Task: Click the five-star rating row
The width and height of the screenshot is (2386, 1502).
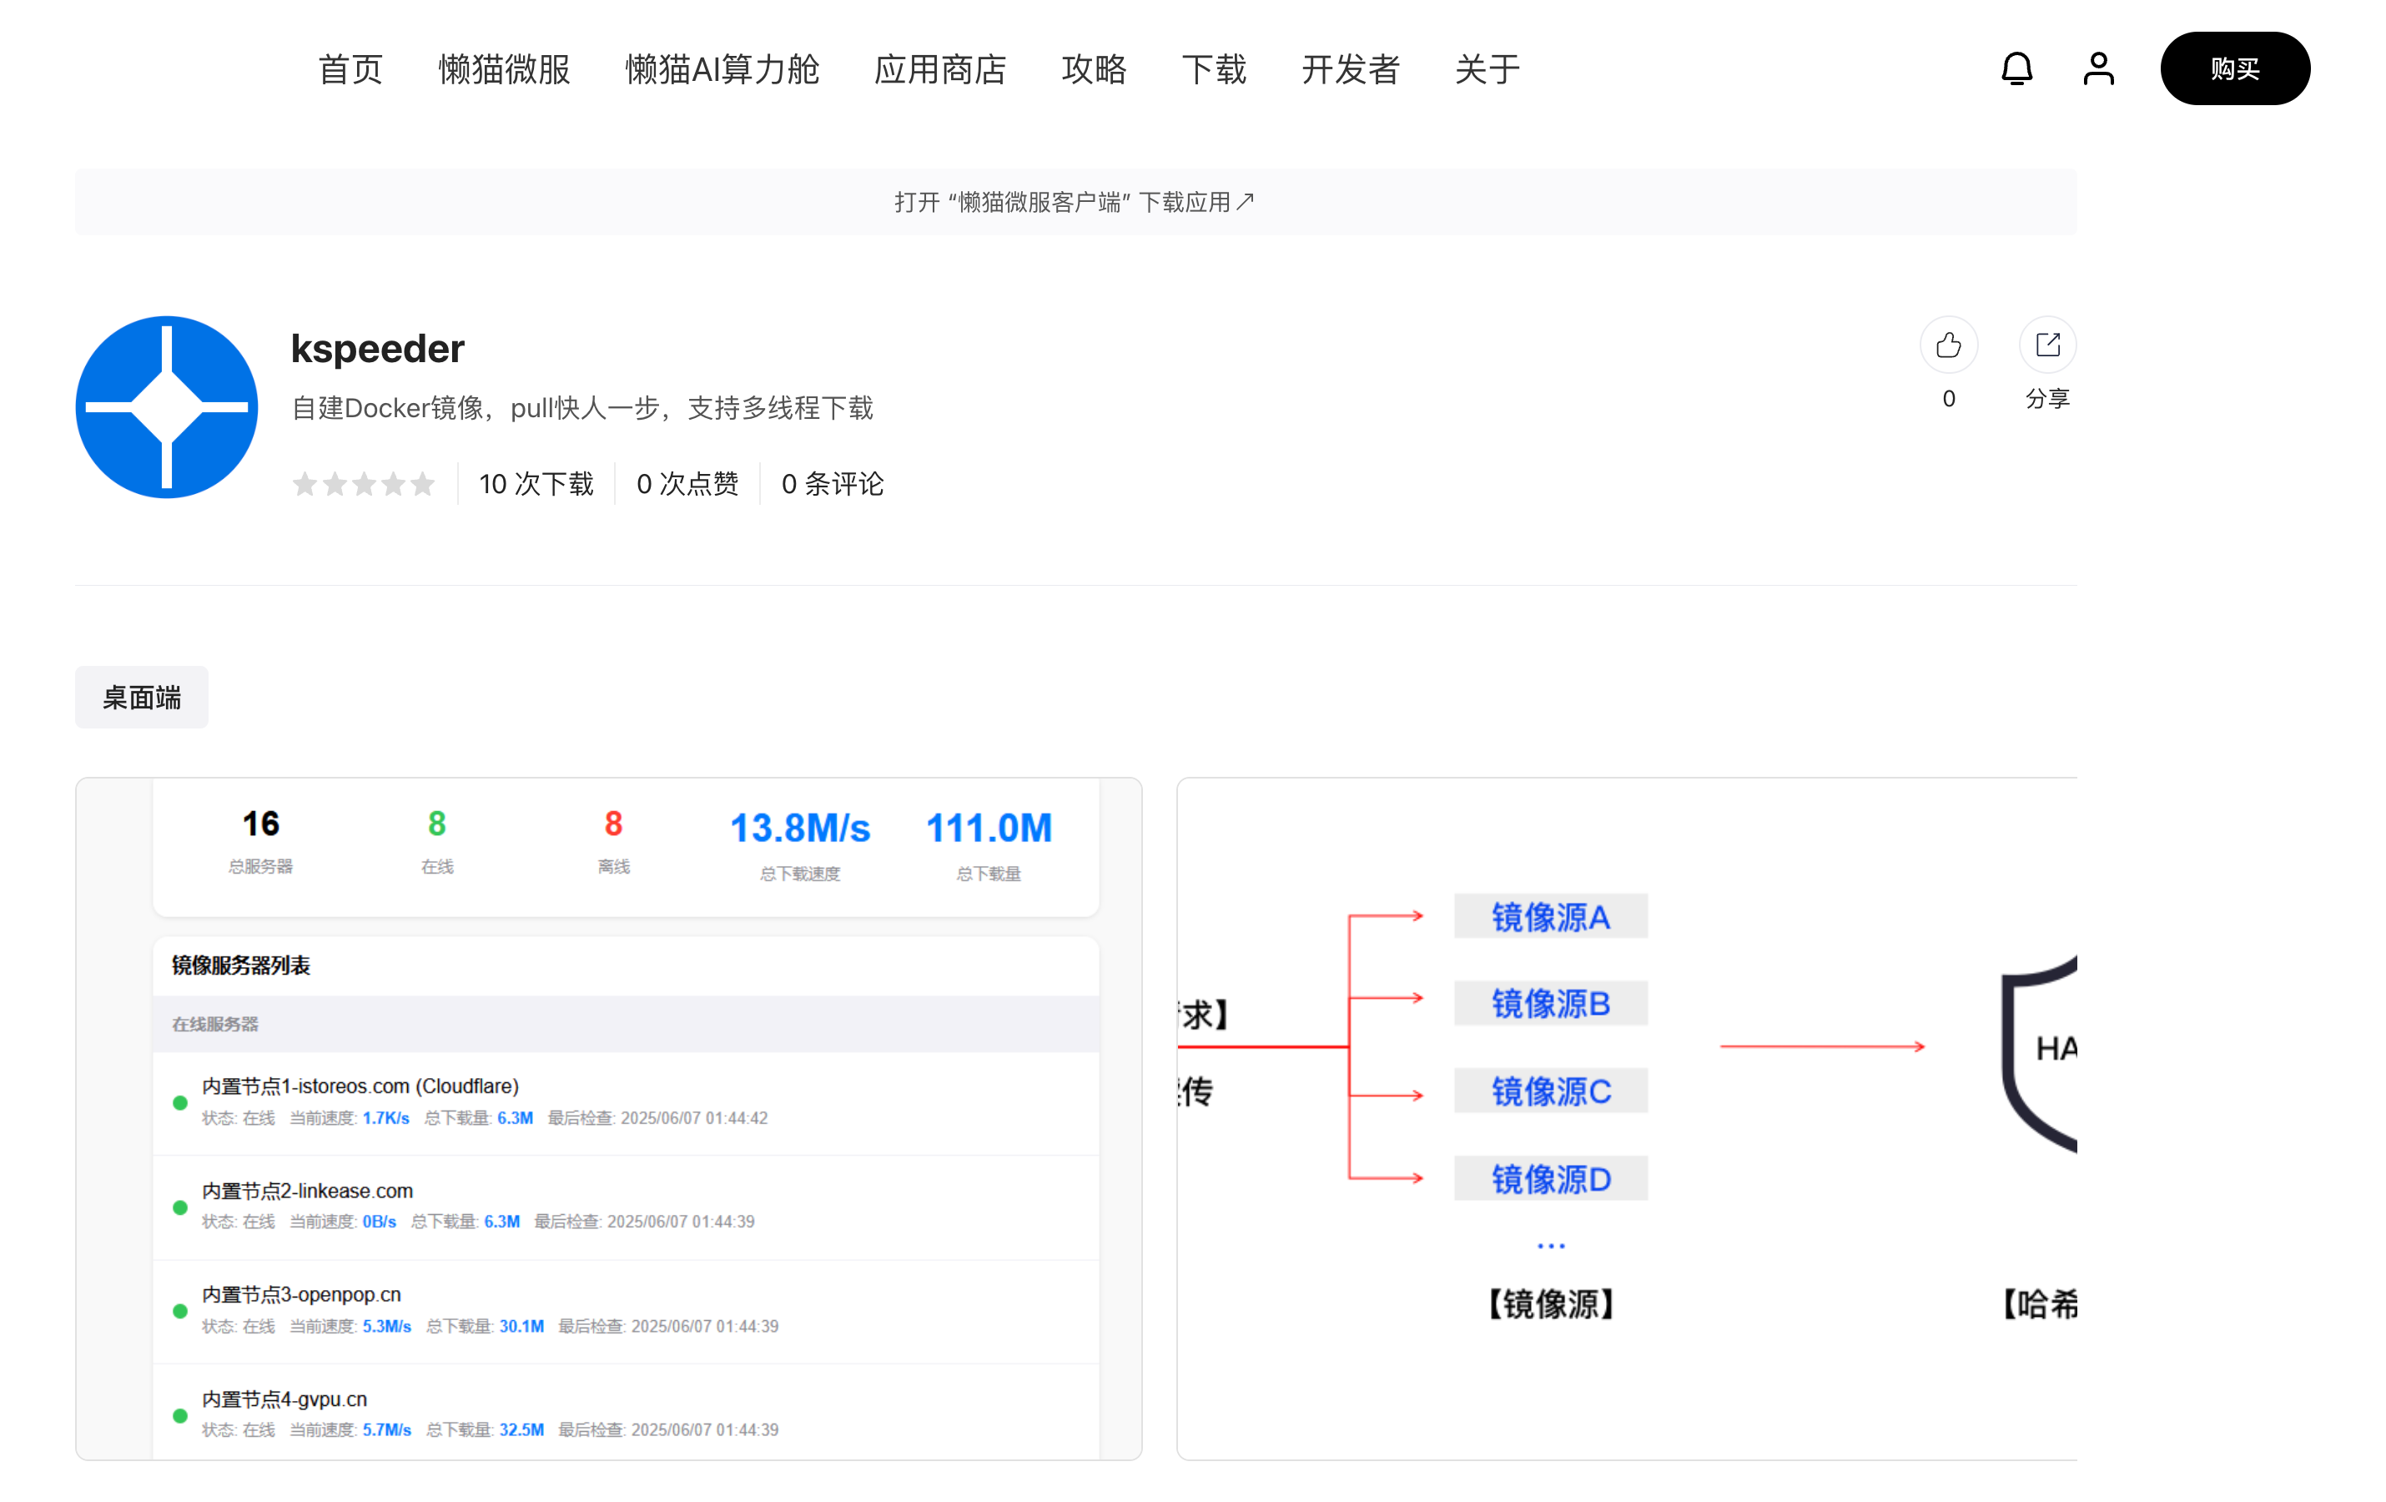Action: (x=364, y=483)
